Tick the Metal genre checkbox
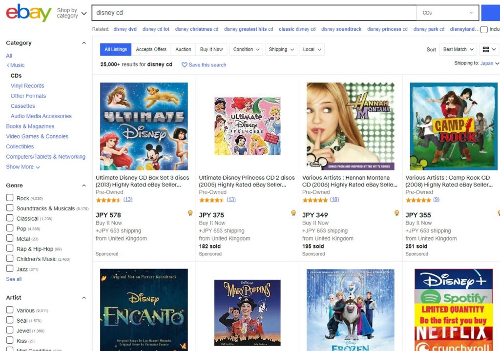This screenshot has width=500, height=351. (10, 238)
